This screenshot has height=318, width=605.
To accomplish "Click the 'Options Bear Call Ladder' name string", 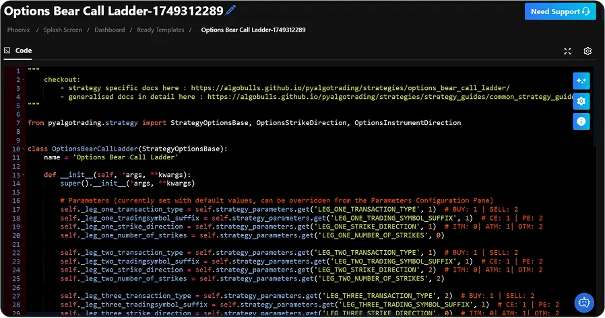I will coord(125,157).
